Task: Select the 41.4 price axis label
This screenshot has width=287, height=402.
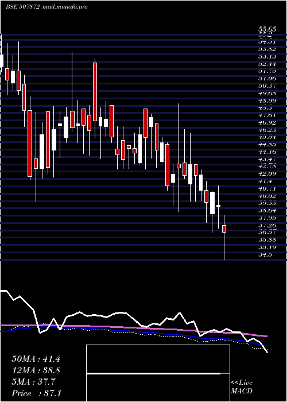Action: click(x=265, y=181)
